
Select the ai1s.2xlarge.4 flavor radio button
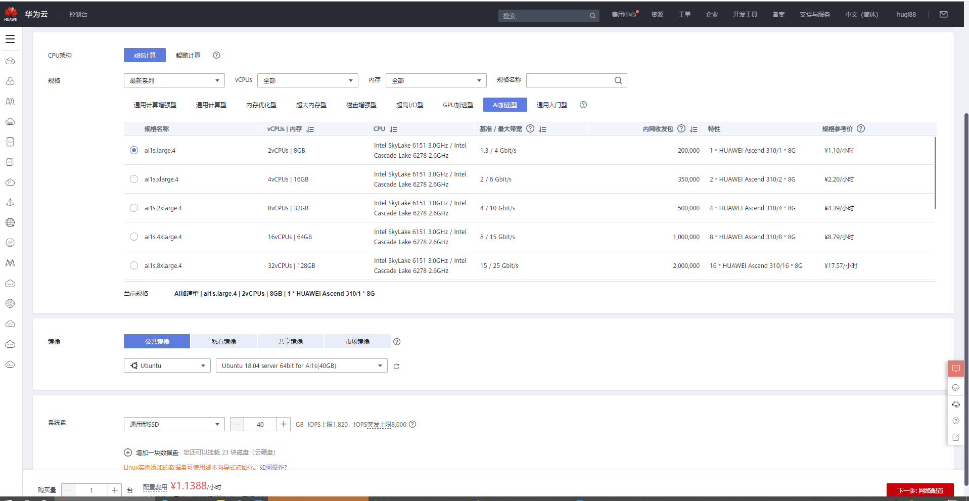click(134, 208)
